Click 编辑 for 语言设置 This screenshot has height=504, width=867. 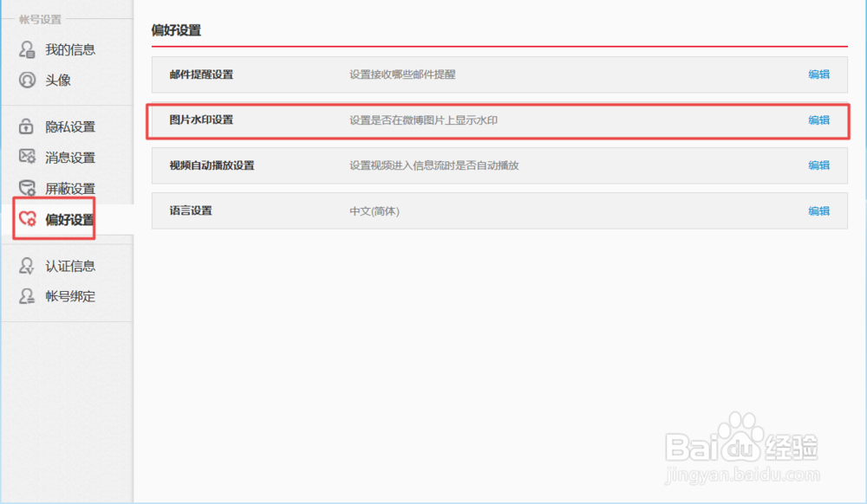point(819,211)
